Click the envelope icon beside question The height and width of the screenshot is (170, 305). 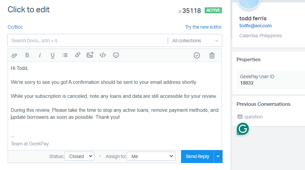tap(240, 117)
